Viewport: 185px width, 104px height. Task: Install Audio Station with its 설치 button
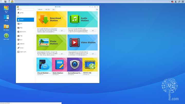93,30
